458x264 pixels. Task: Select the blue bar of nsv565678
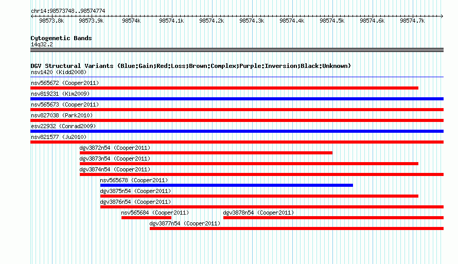click(226, 185)
